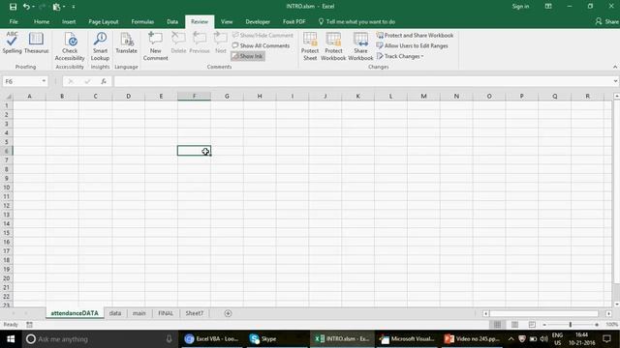Open the File menu
The height and width of the screenshot is (348, 620).
click(14, 21)
